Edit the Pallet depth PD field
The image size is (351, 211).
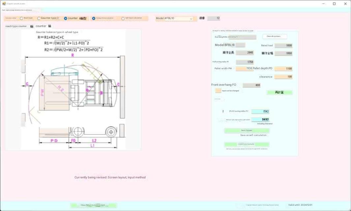point(283,69)
